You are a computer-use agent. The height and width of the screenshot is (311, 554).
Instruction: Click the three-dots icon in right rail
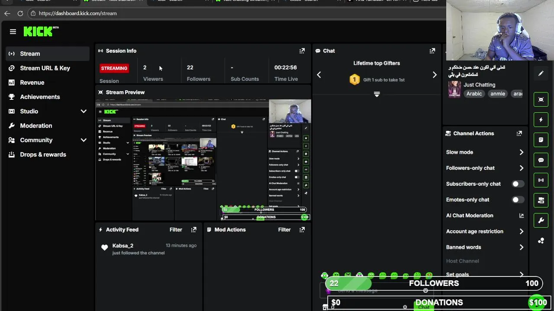541,241
